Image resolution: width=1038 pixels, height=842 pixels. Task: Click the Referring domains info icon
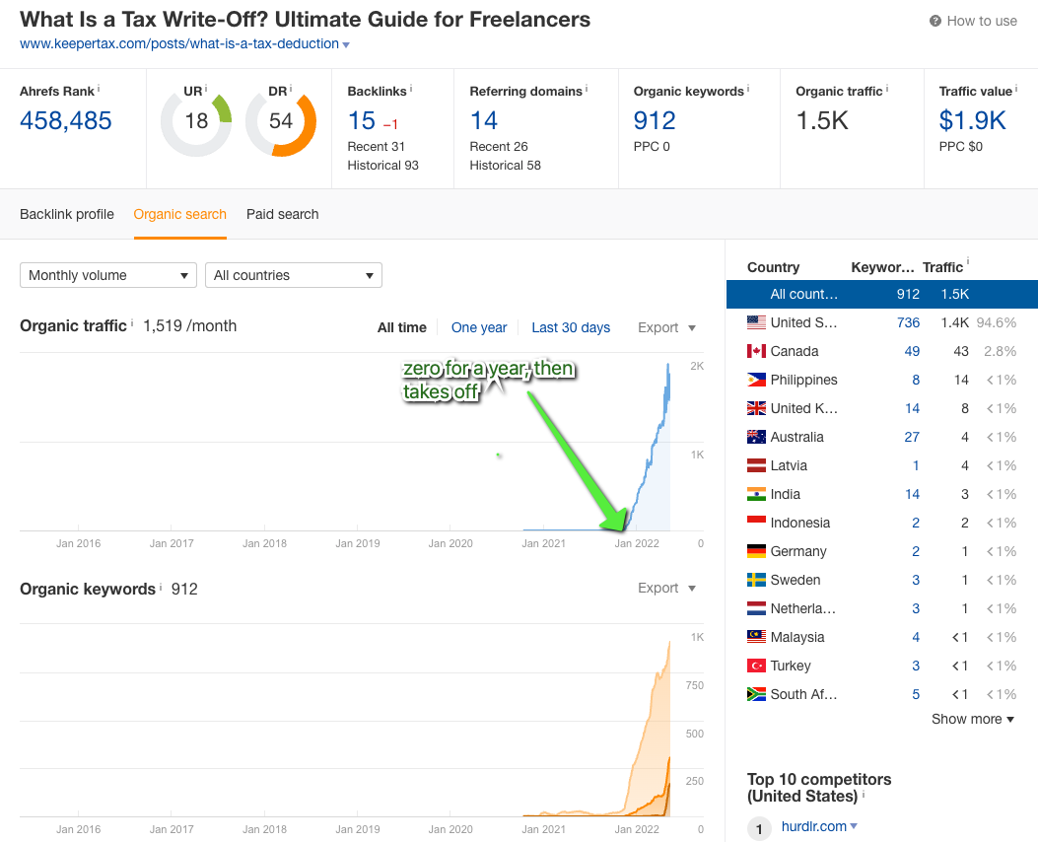[x=586, y=88]
